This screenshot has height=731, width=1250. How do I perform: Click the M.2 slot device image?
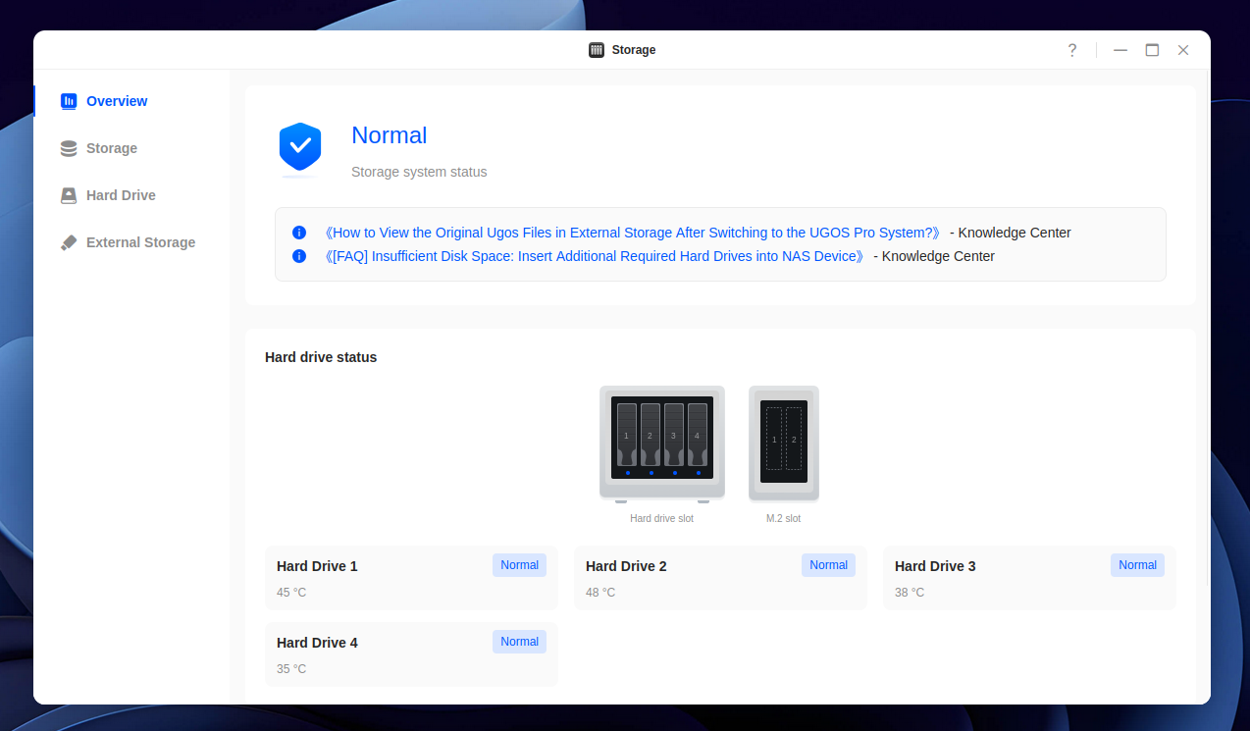783,443
